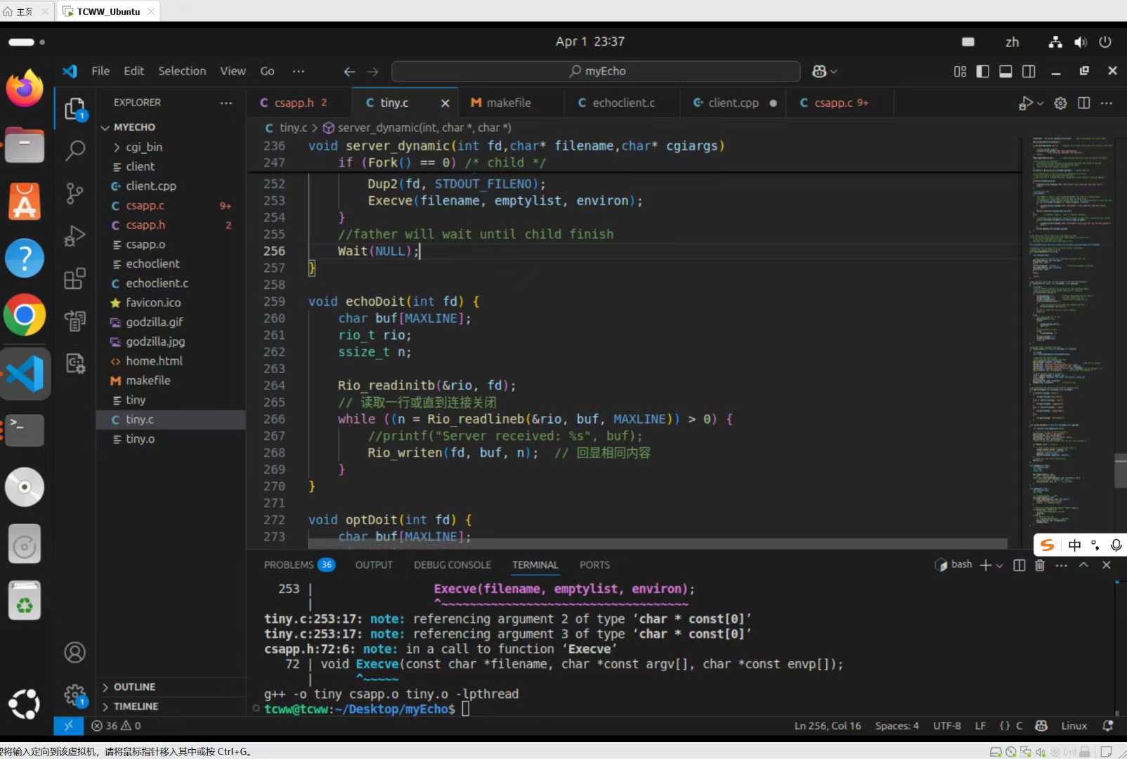Click the server_dynamic breadcrumb

pos(417,128)
